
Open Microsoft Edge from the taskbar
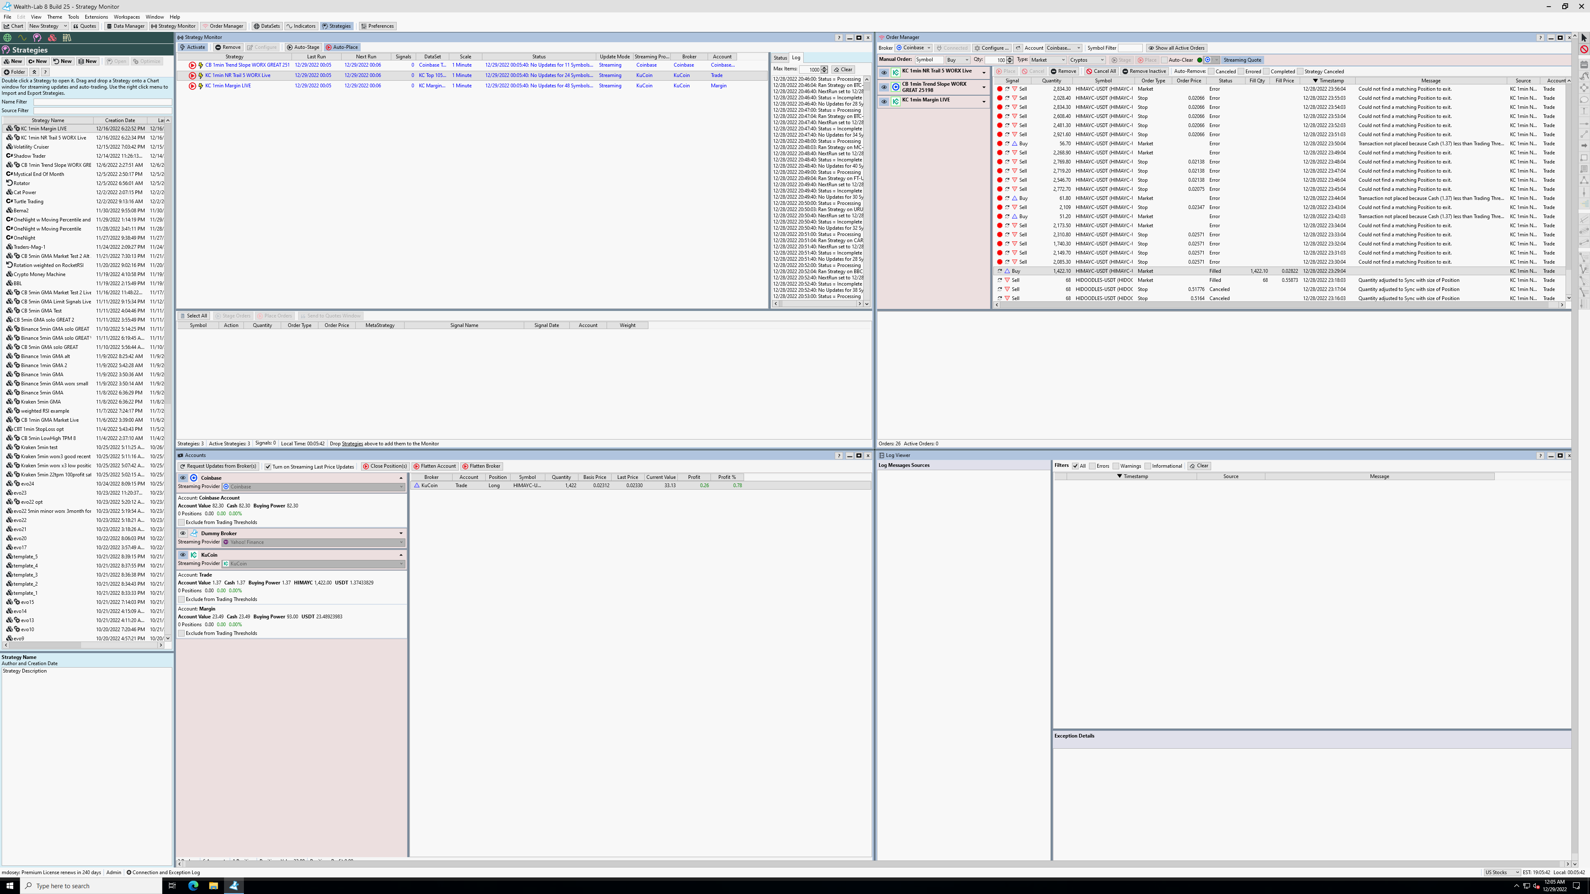point(193,885)
